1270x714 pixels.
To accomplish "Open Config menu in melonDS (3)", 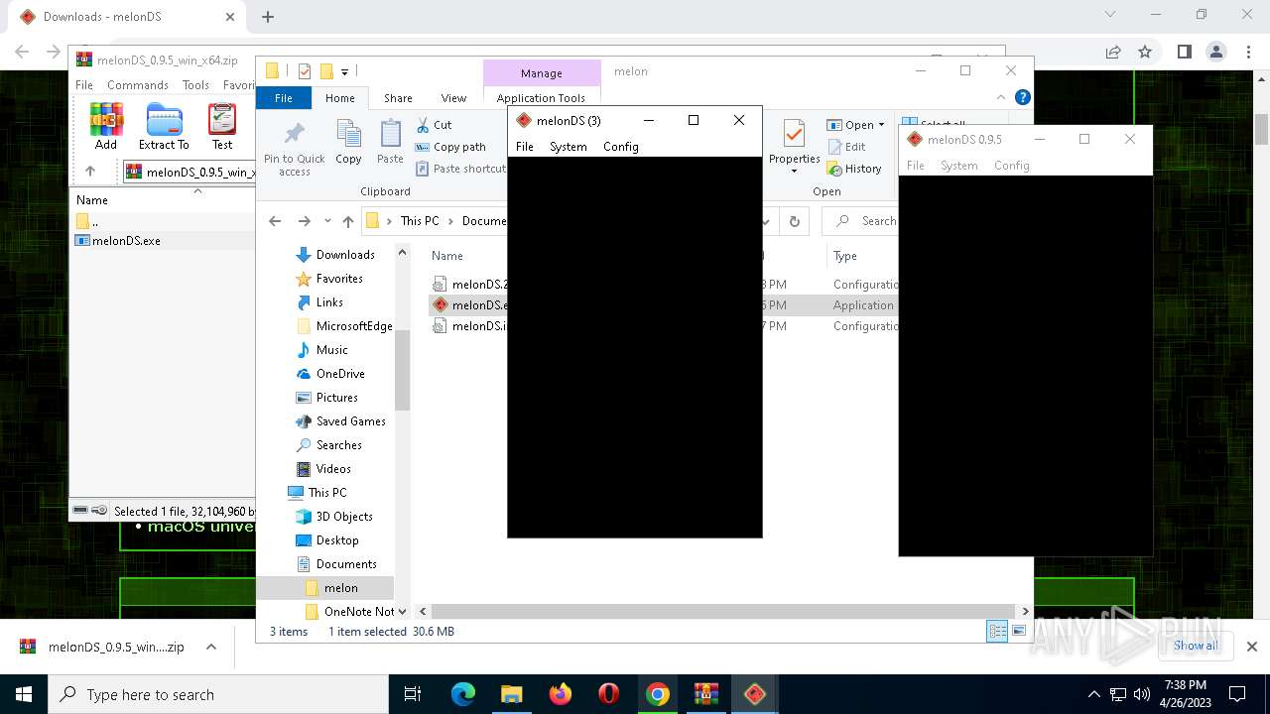I will point(621,147).
